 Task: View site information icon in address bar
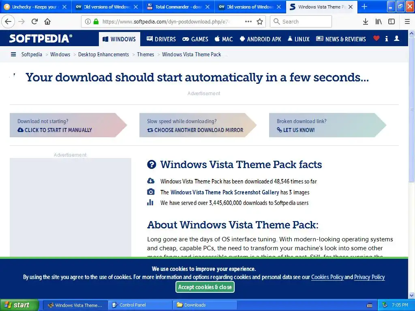click(x=88, y=21)
